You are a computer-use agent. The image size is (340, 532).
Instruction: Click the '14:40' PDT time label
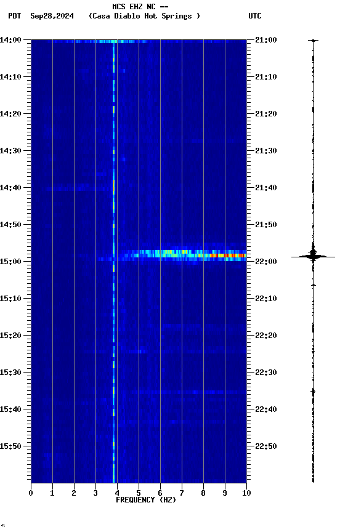point(10,188)
